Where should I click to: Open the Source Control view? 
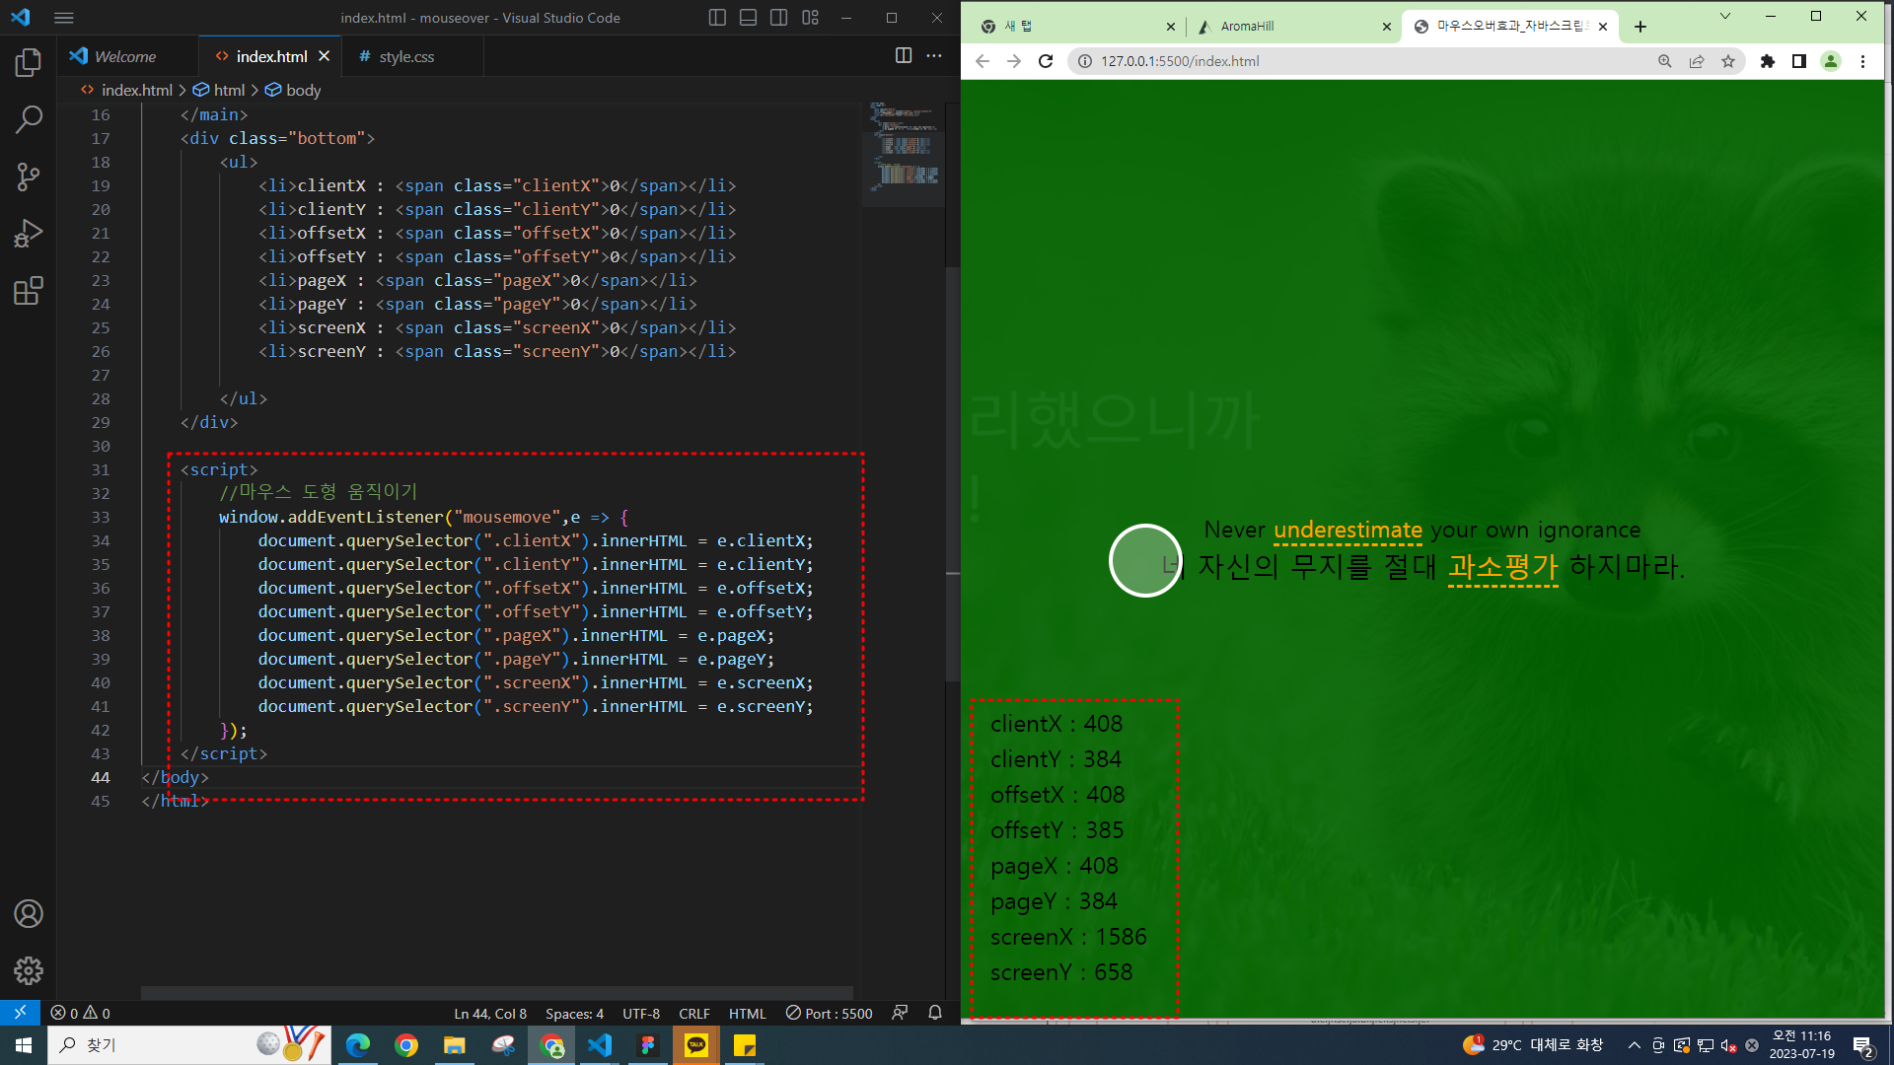pyautogui.click(x=29, y=177)
